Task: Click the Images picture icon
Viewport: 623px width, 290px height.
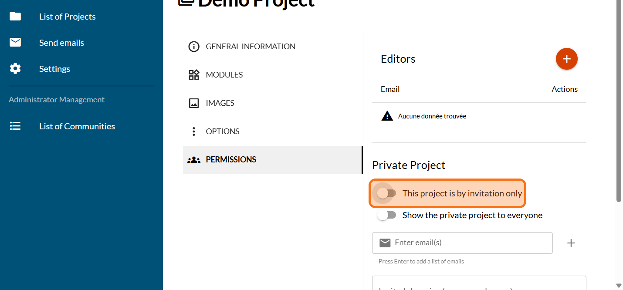Action: 193,103
